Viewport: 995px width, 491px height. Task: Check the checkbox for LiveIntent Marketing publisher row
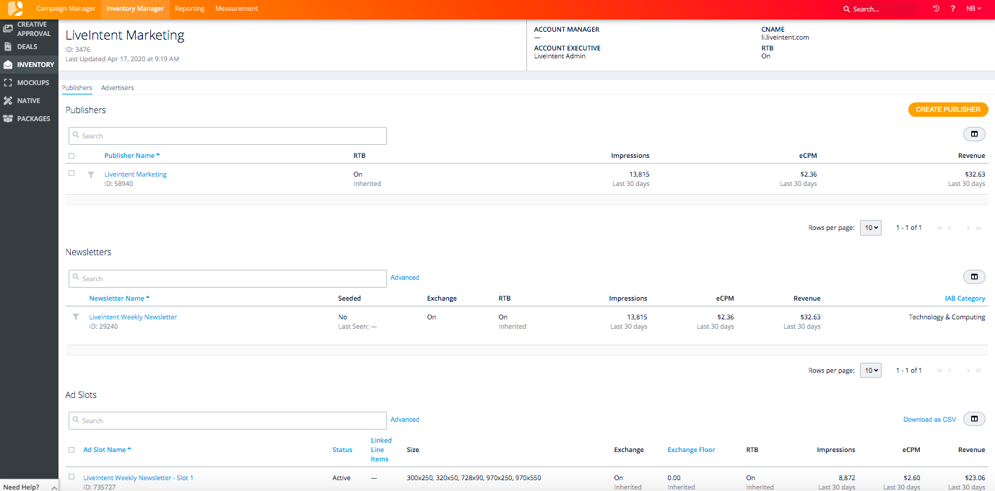[x=71, y=173]
